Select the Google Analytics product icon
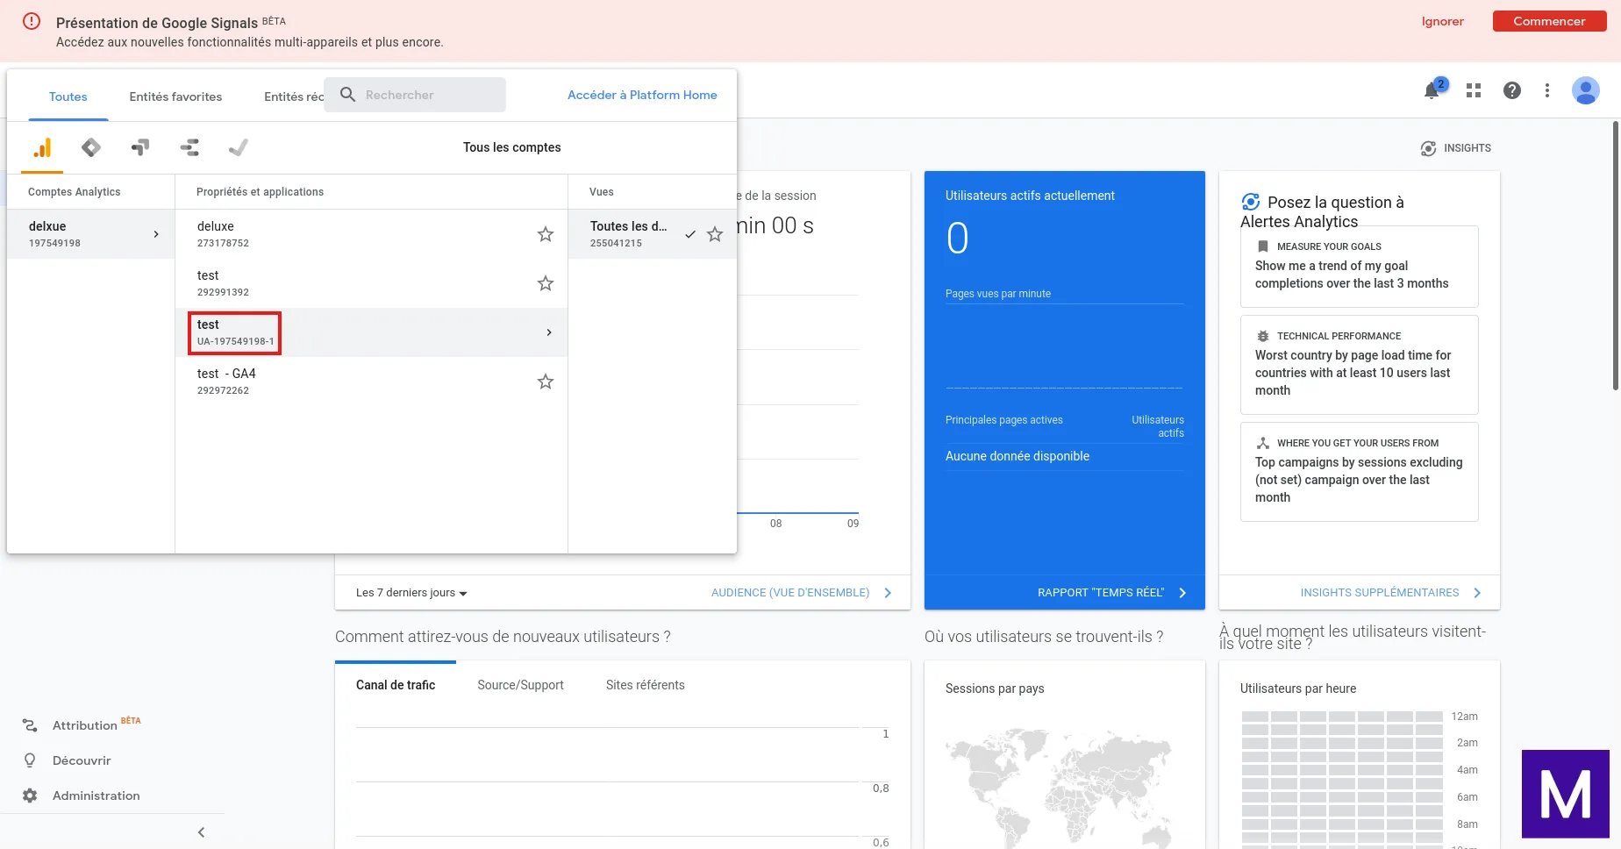Viewport: 1621px width, 849px height. (x=42, y=147)
